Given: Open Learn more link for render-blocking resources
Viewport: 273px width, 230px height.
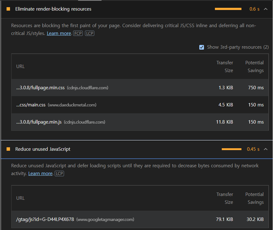Looking at the screenshot, I should click(x=59, y=33).
